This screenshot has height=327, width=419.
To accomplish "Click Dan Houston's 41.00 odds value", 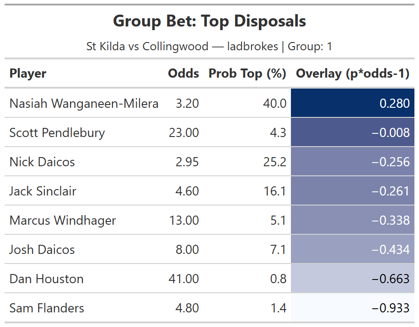I will (x=184, y=279).
